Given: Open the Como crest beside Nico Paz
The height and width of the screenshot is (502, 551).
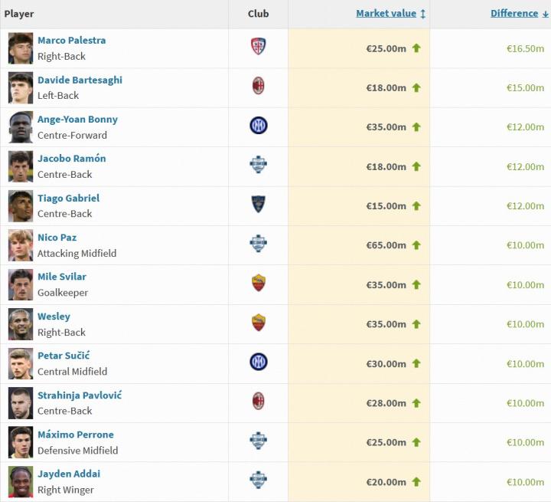Looking at the screenshot, I should 258,244.
